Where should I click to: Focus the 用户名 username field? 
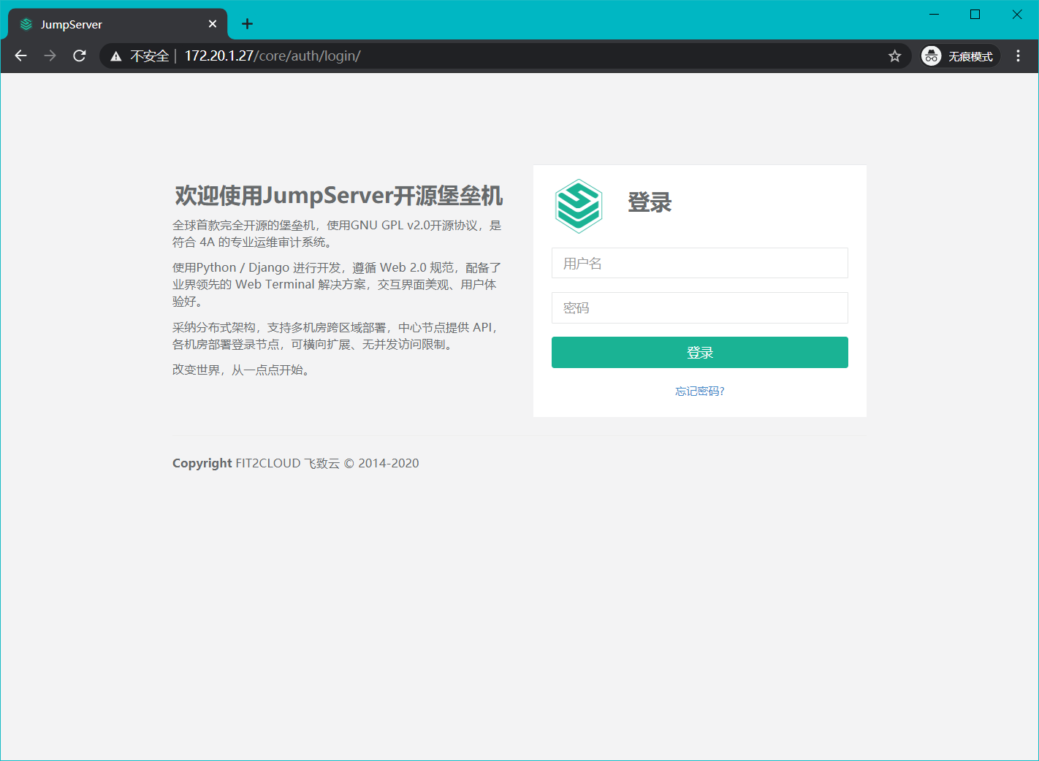coord(700,263)
